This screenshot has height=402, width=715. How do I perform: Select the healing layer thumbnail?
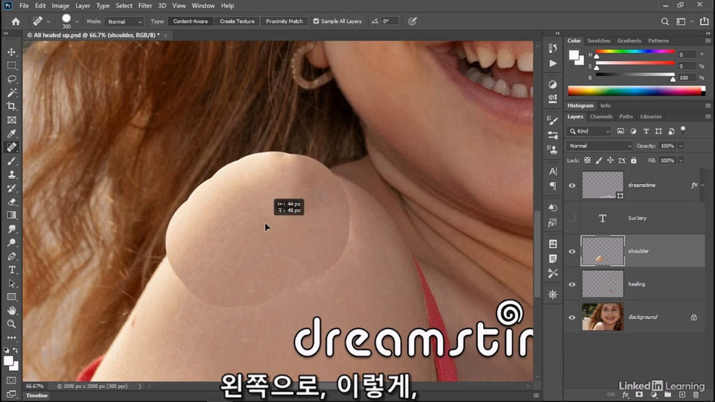pyautogui.click(x=603, y=284)
